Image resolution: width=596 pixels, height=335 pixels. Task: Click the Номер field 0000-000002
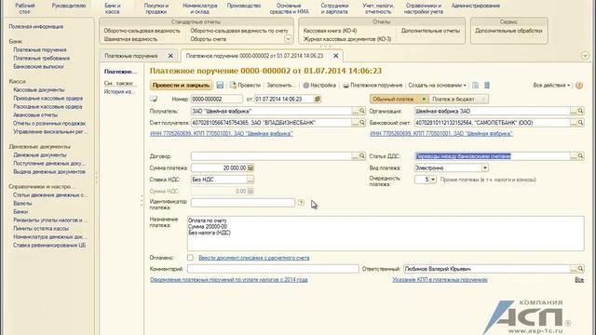pyautogui.click(x=217, y=100)
